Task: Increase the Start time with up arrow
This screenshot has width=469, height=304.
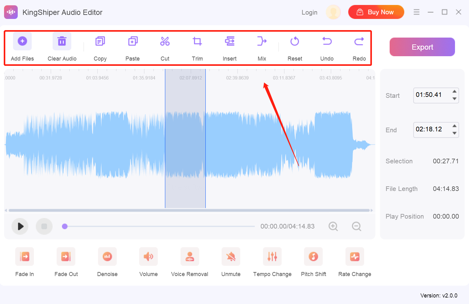Action: (454, 92)
